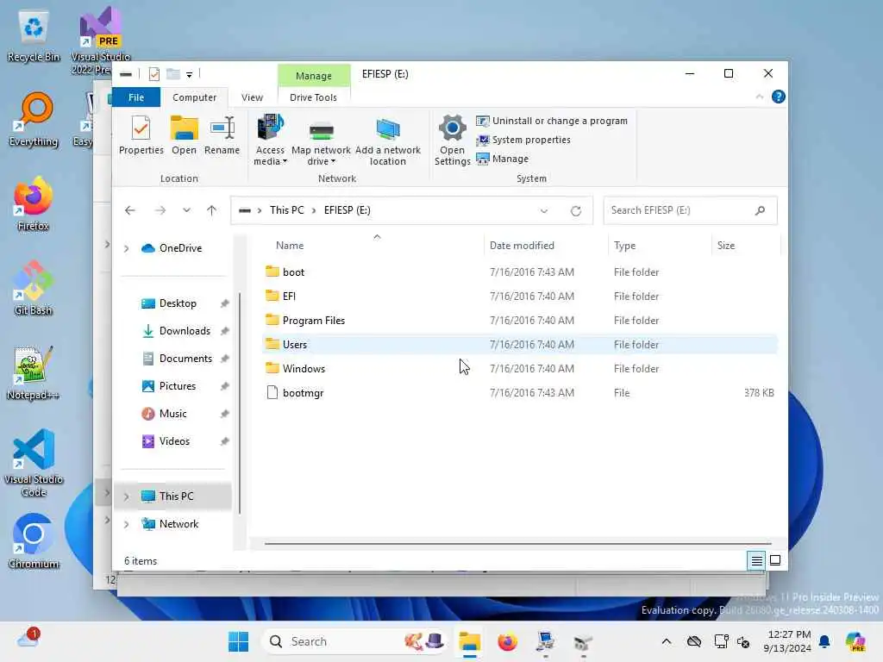Open address bar history dropdown

544,211
